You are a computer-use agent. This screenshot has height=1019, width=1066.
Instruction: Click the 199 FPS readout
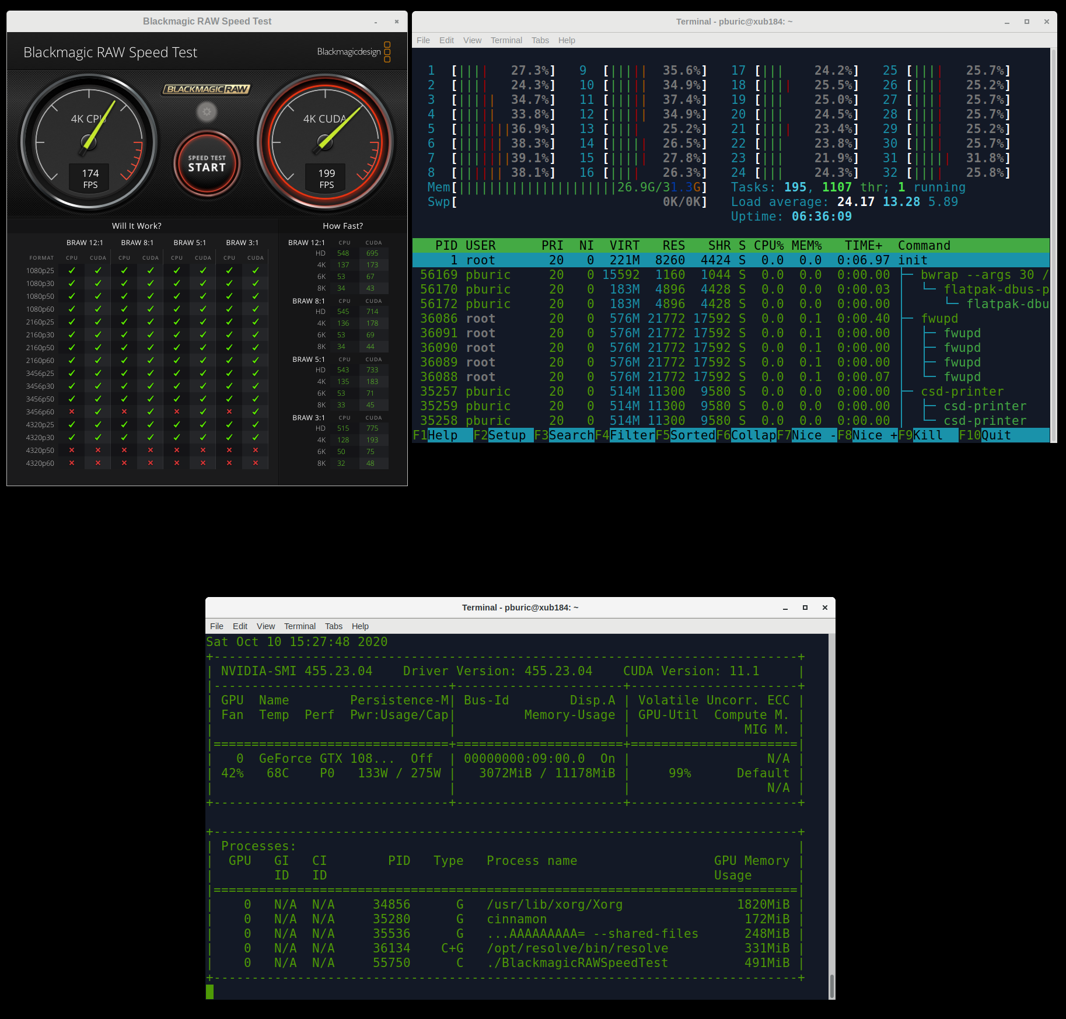[x=327, y=179]
